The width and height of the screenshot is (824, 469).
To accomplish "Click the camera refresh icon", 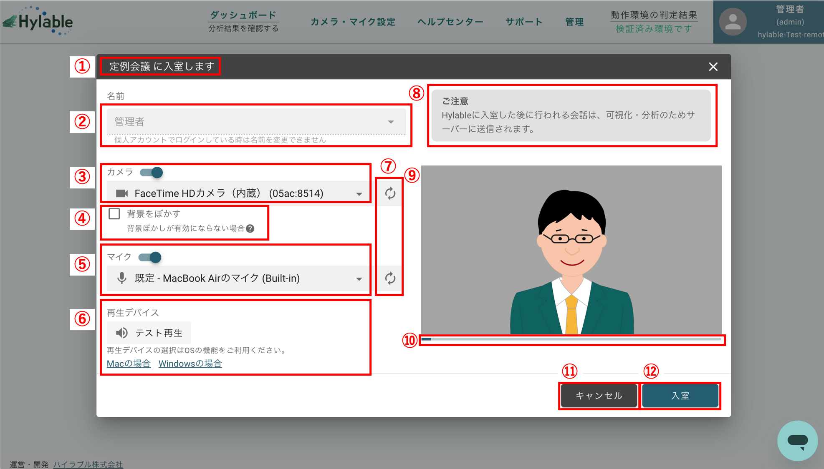I will pos(389,193).
